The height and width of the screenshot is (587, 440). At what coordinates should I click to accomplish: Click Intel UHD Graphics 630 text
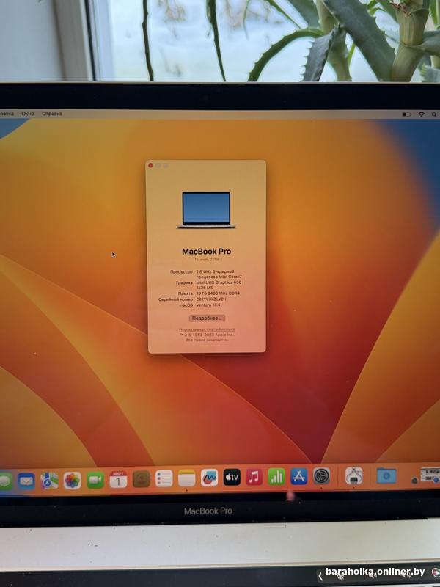(x=219, y=282)
